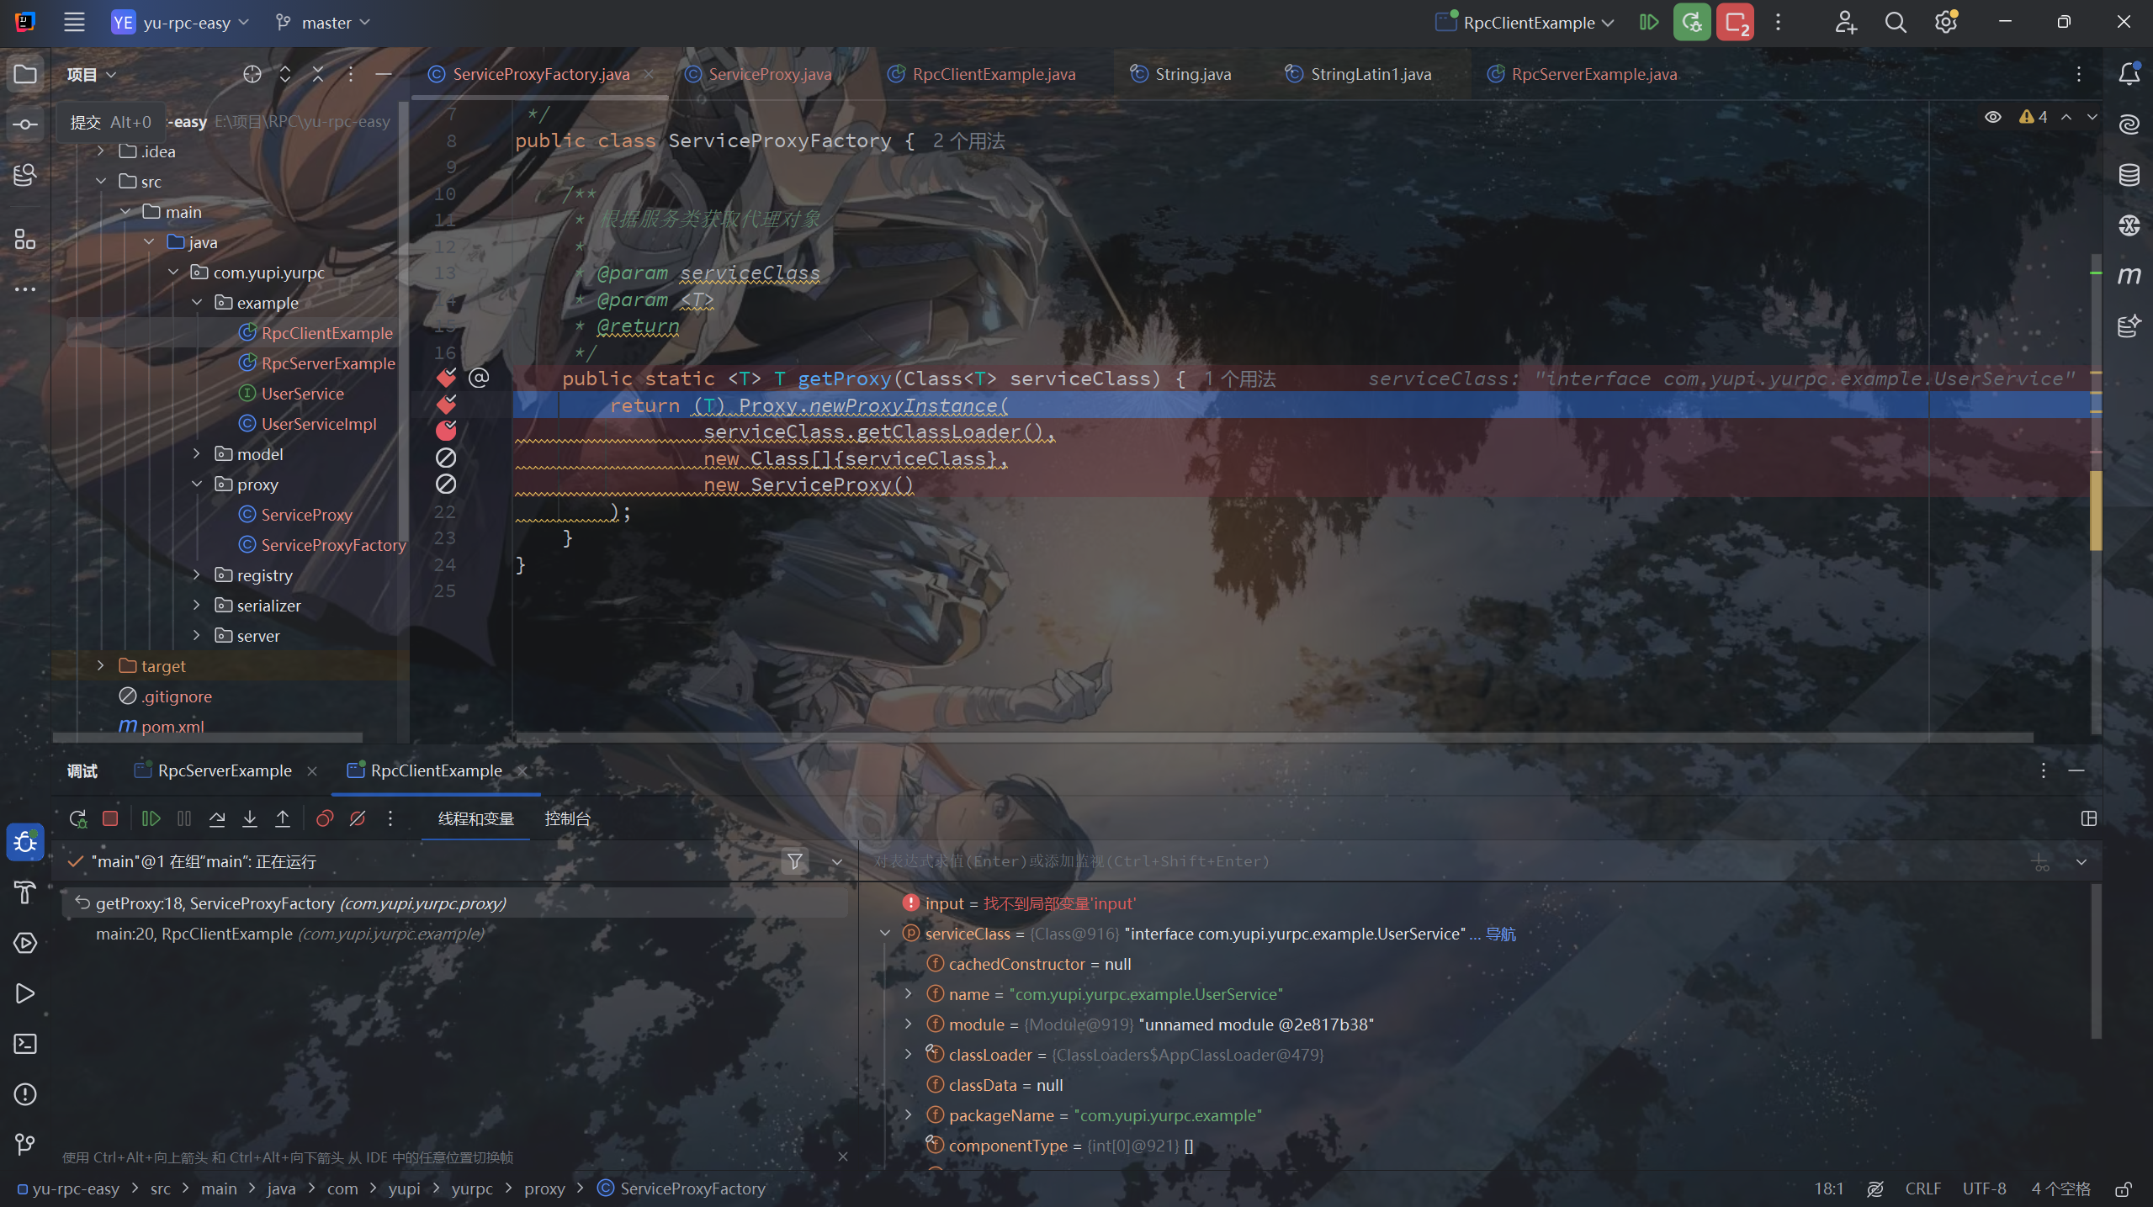The height and width of the screenshot is (1207, 2153).
Task: Collapse all nodes in Project panel
Action: click(x=318, y=74)
